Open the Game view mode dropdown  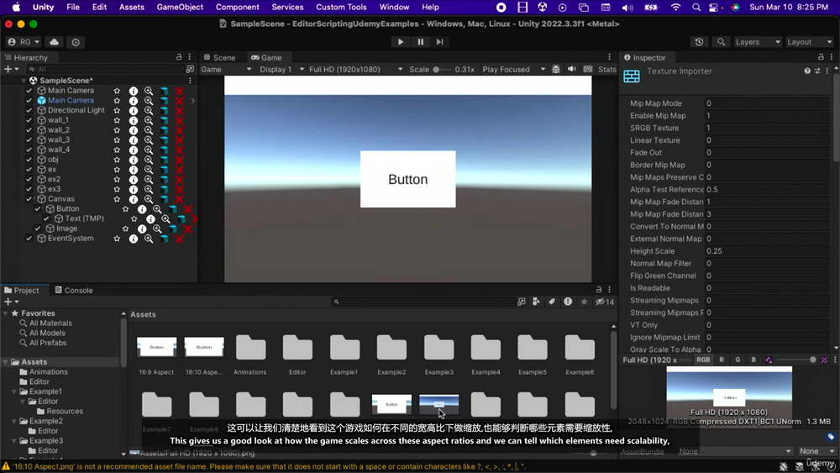(226, 69)
